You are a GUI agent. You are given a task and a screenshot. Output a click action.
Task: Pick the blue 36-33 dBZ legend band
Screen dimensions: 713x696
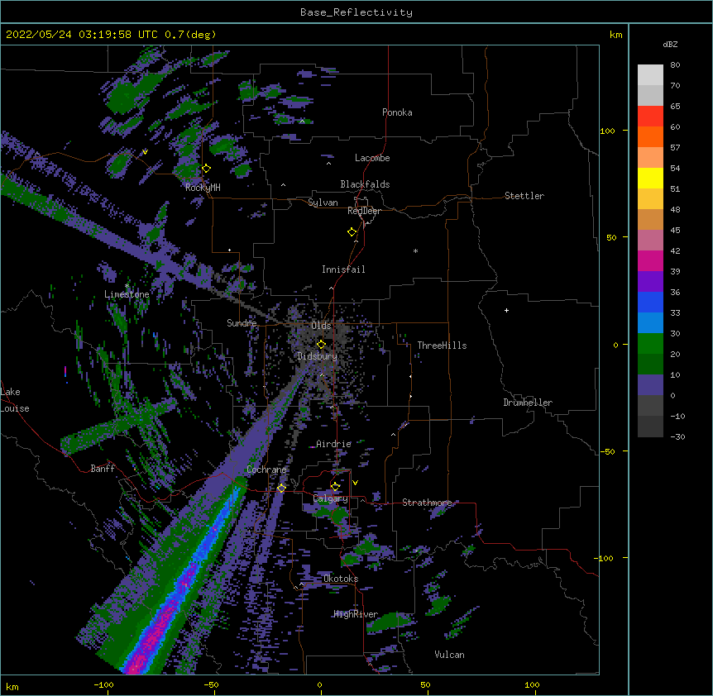coord(650,302)
